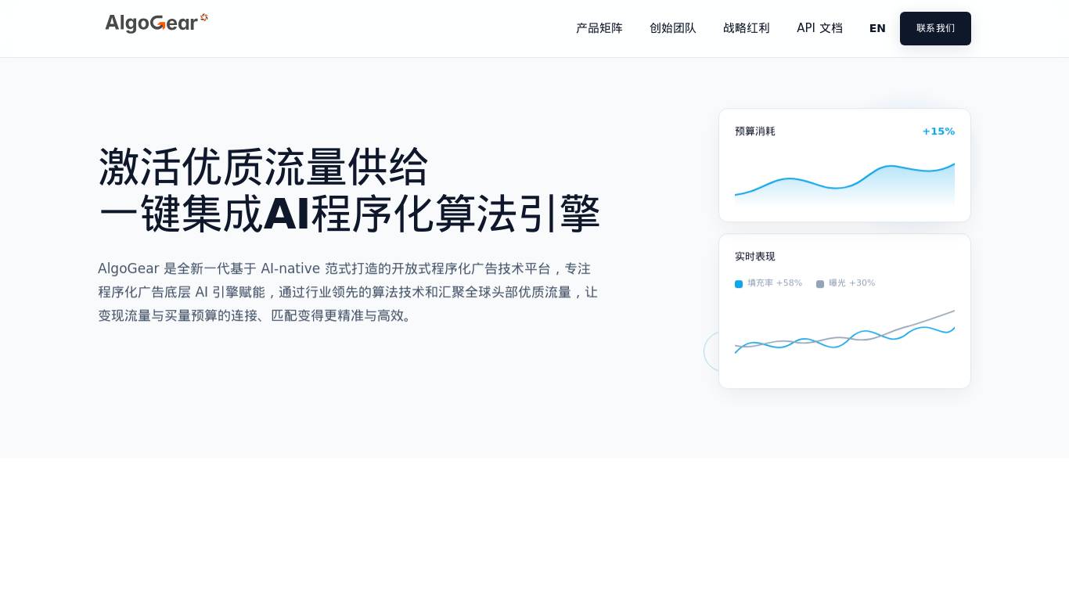The image size is (1069, 601).
Task: Click the blue 填充率 legend swatch
Action: pyautogui.click(x=739, y=284)
